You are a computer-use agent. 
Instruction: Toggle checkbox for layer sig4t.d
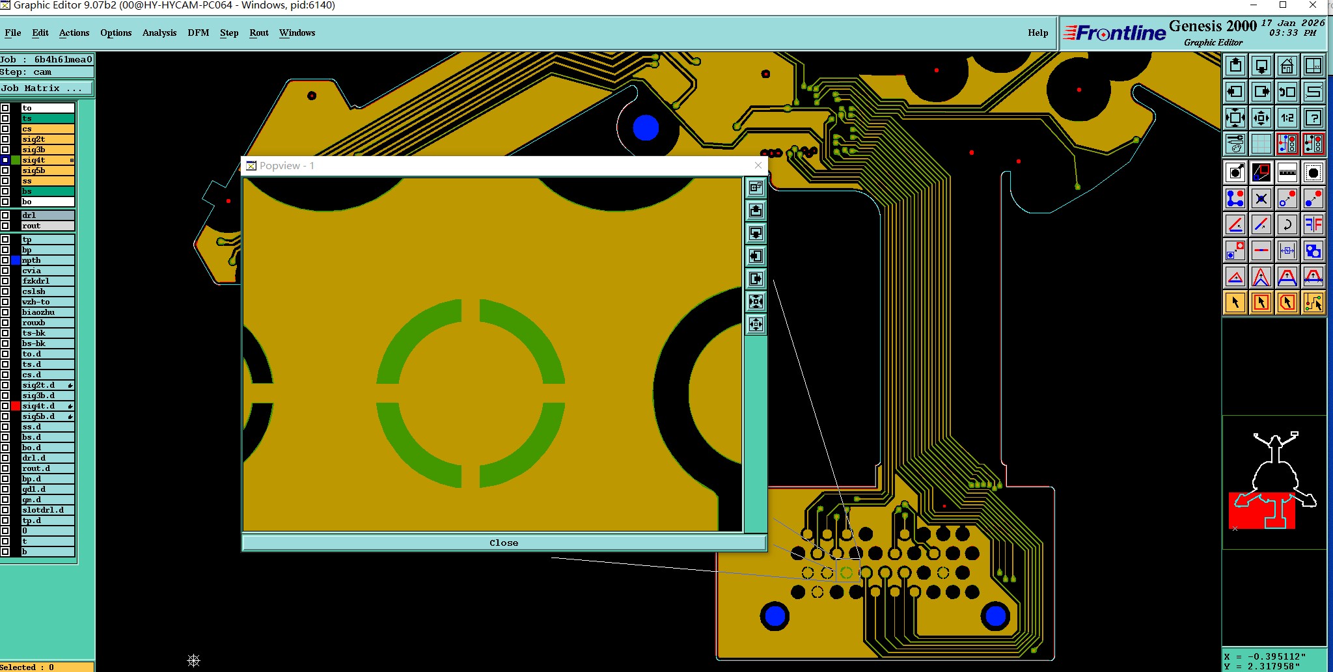pyautogui.click(x=5, y=406)
